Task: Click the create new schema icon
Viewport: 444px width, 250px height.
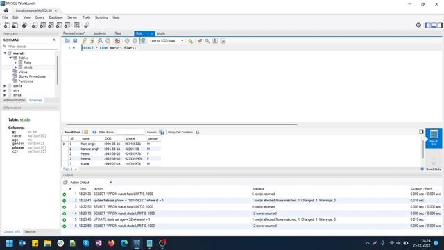Action: point(35,25)
